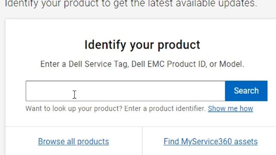Open Browse all products link

click(x=73, y=142)
